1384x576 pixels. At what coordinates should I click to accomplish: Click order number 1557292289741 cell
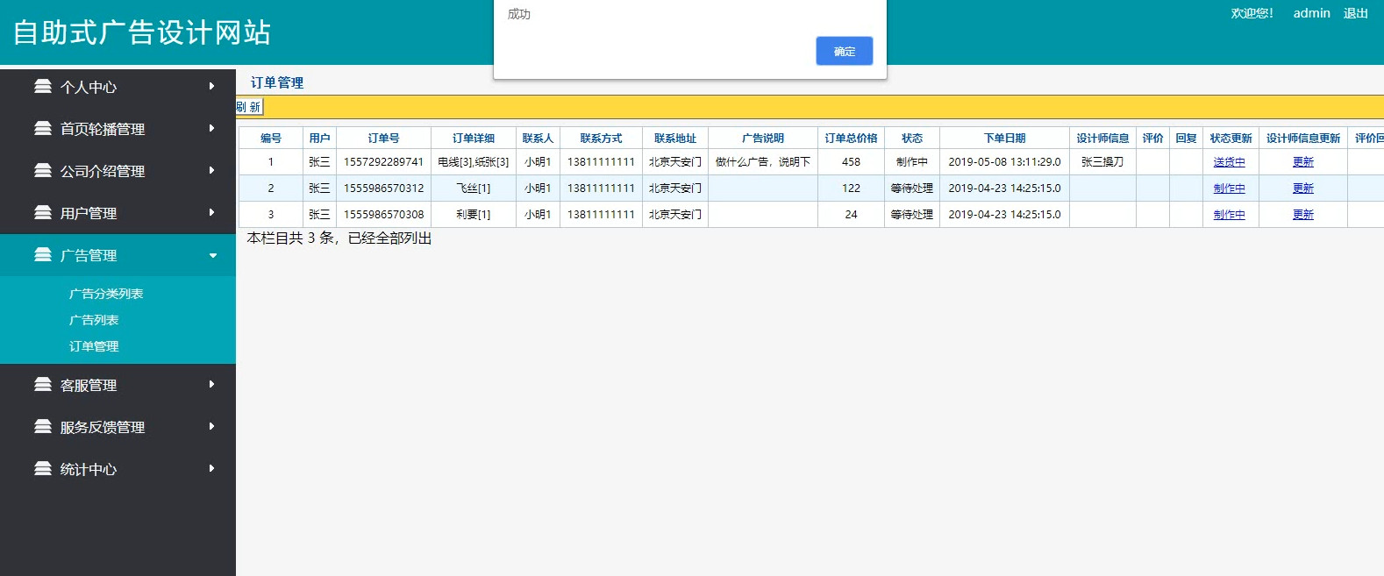pyautogui.click(x=383, y=162)
